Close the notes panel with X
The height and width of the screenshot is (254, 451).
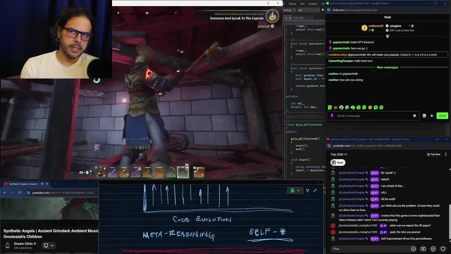pos(318,182)
